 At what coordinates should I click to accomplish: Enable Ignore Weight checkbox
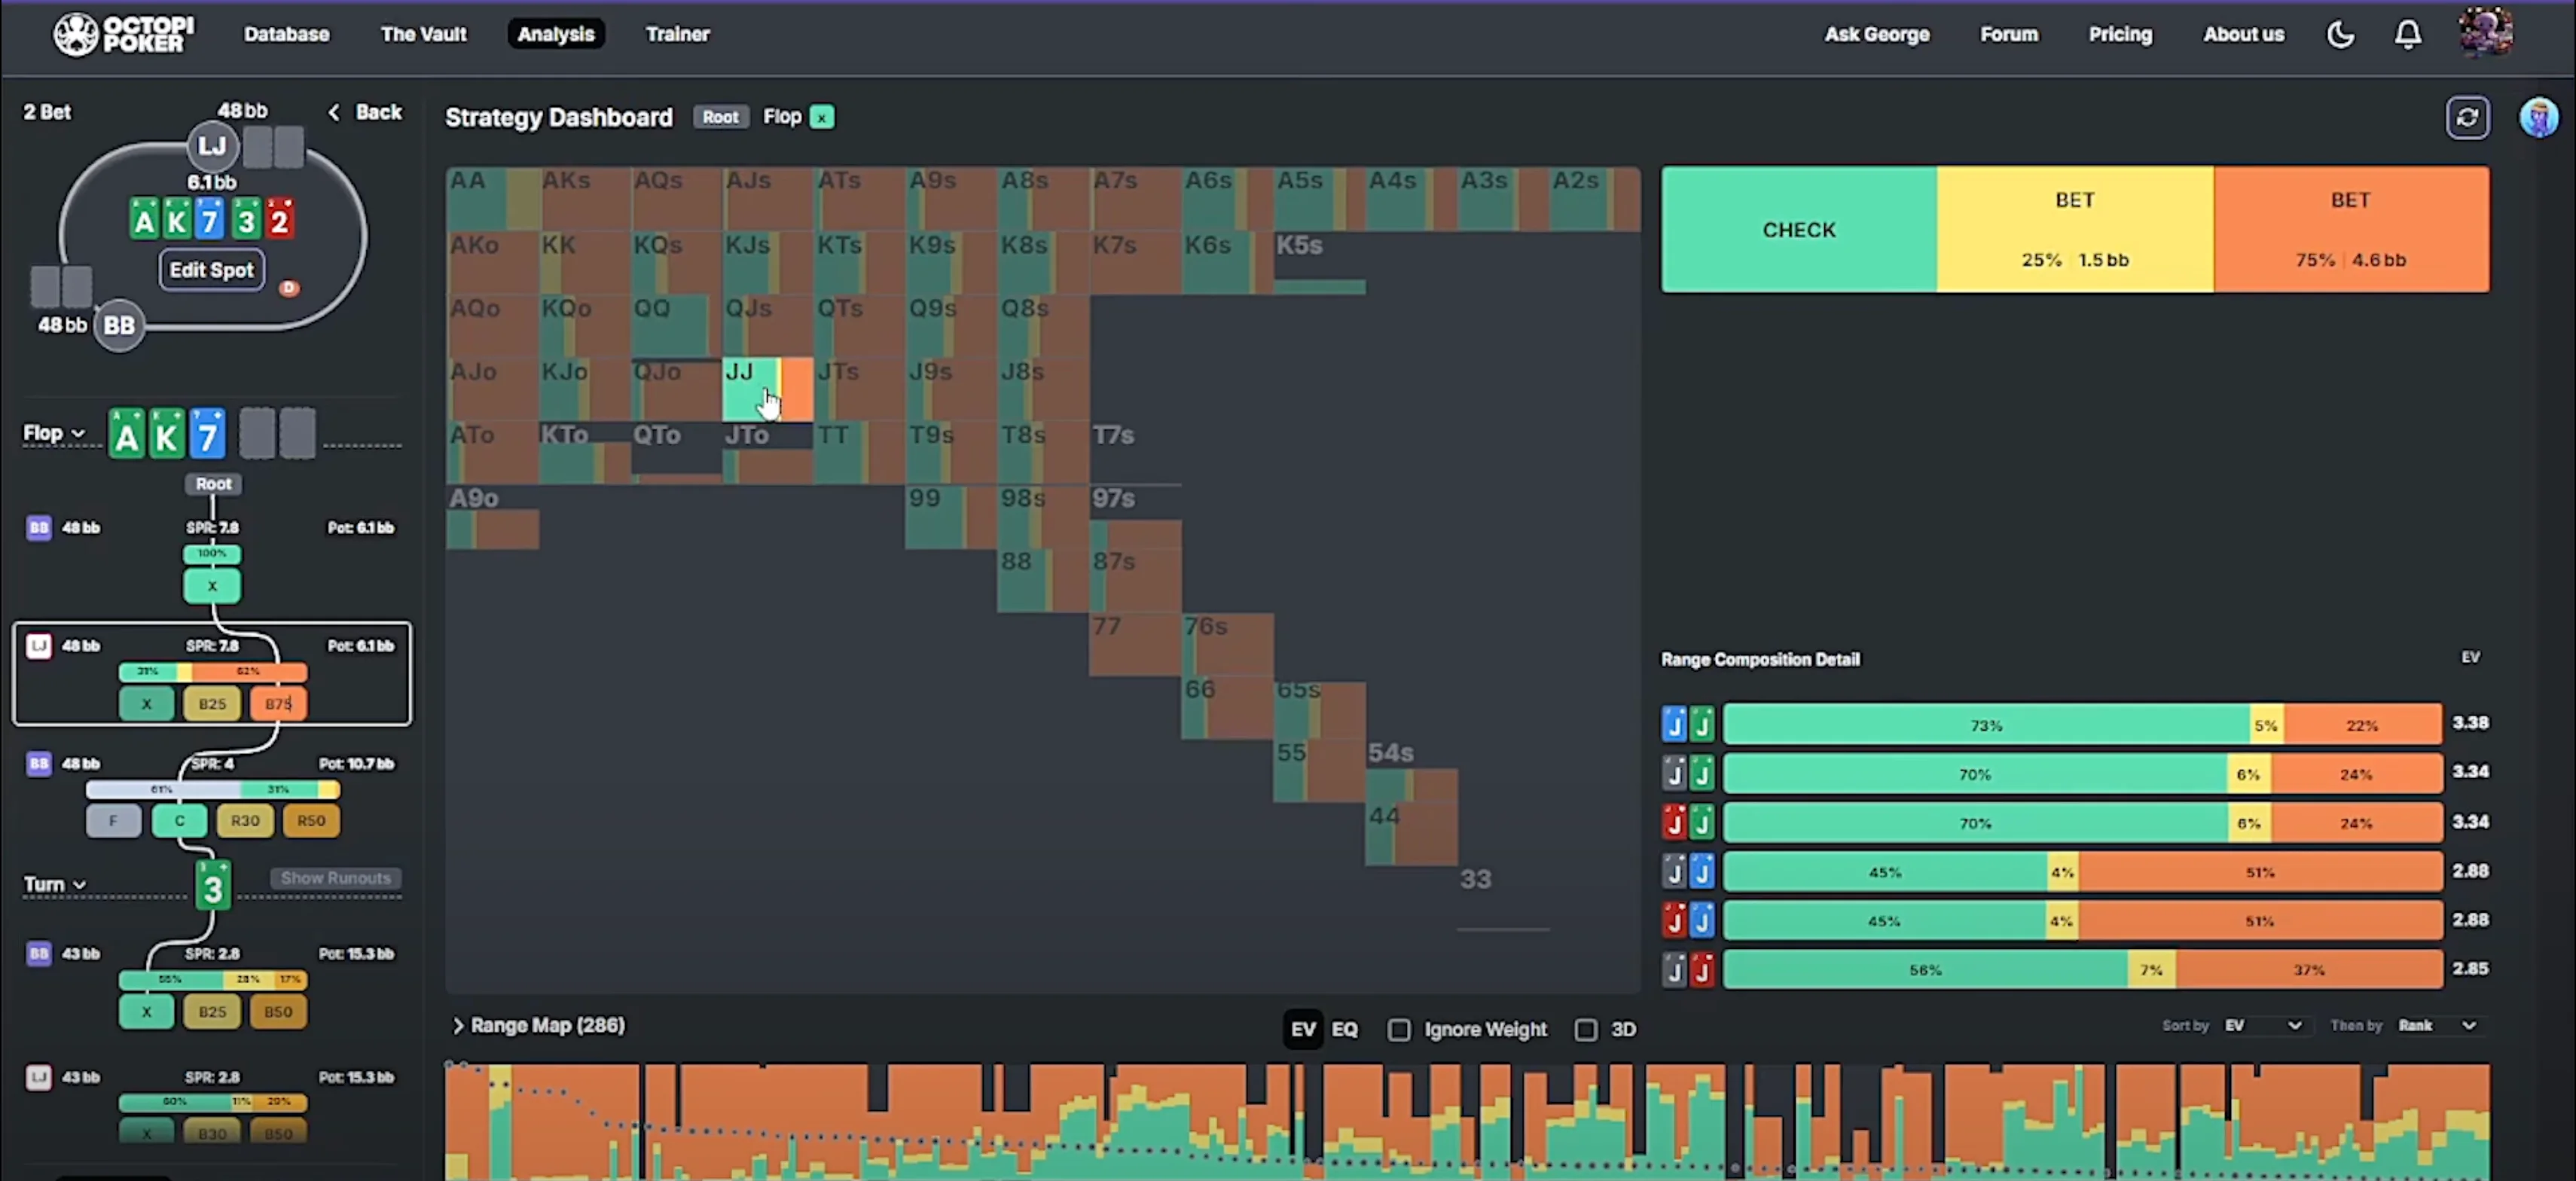(1399, 1029)
